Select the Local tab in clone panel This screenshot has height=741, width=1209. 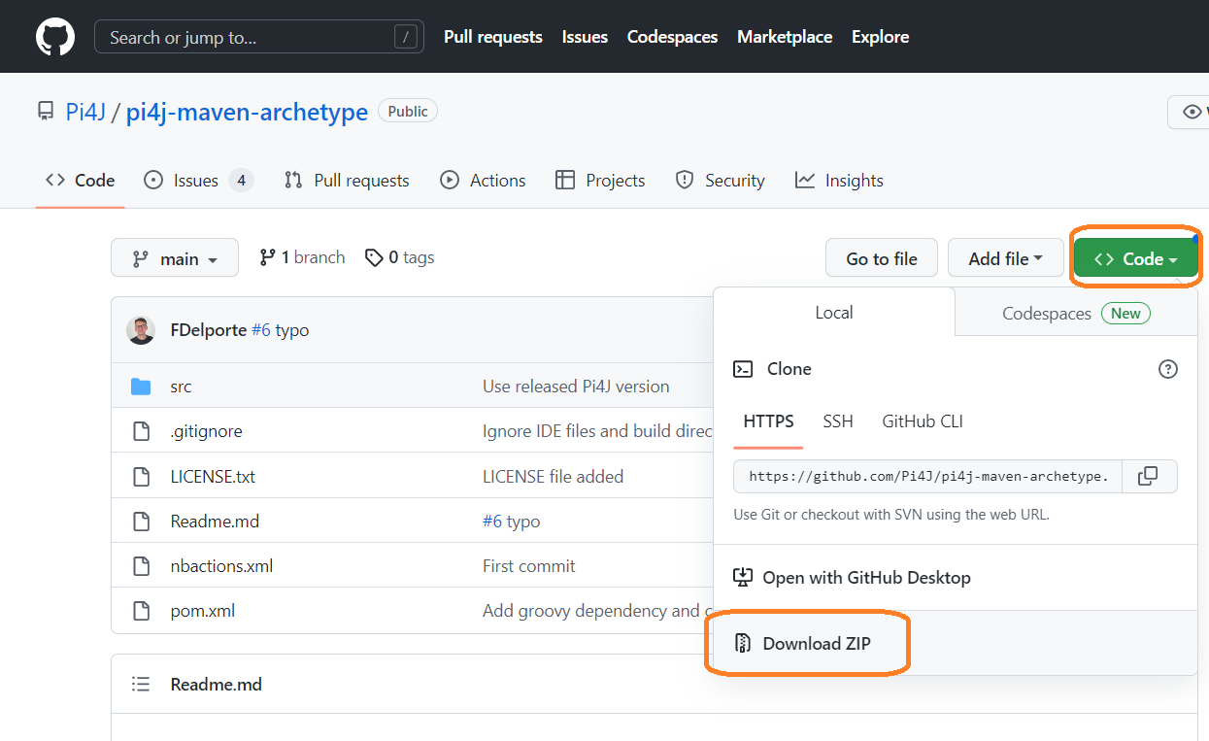(x=834, y=313)
